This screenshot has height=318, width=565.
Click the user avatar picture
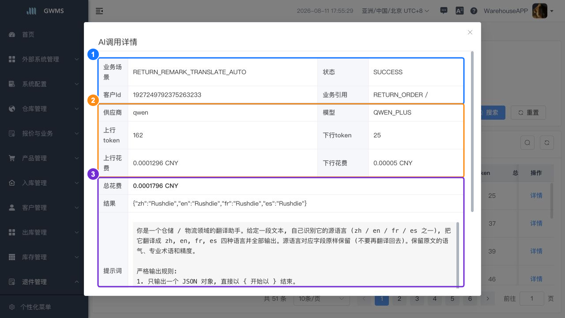pyautogui.click(x=540, y=11)
